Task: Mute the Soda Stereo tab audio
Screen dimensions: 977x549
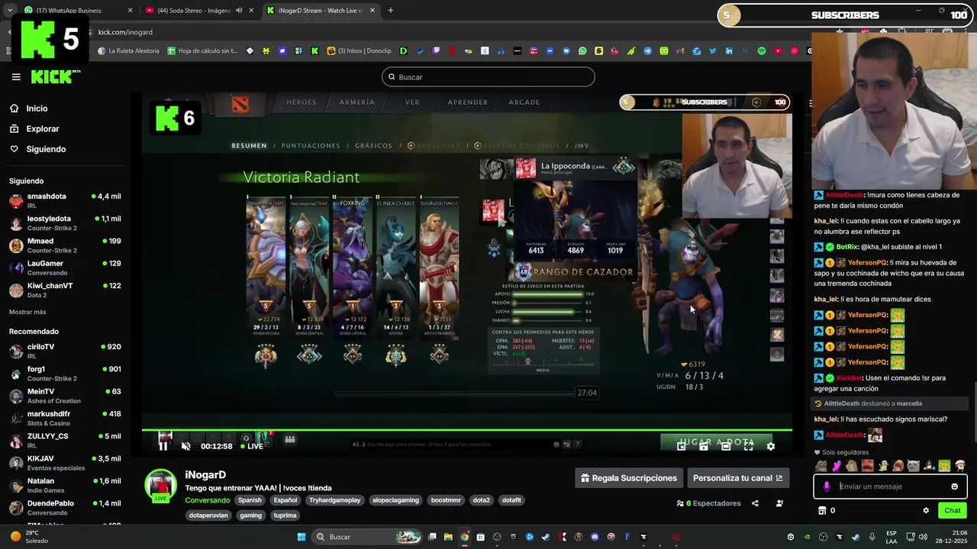Action: pyautogui.click(x=238, y=11)
